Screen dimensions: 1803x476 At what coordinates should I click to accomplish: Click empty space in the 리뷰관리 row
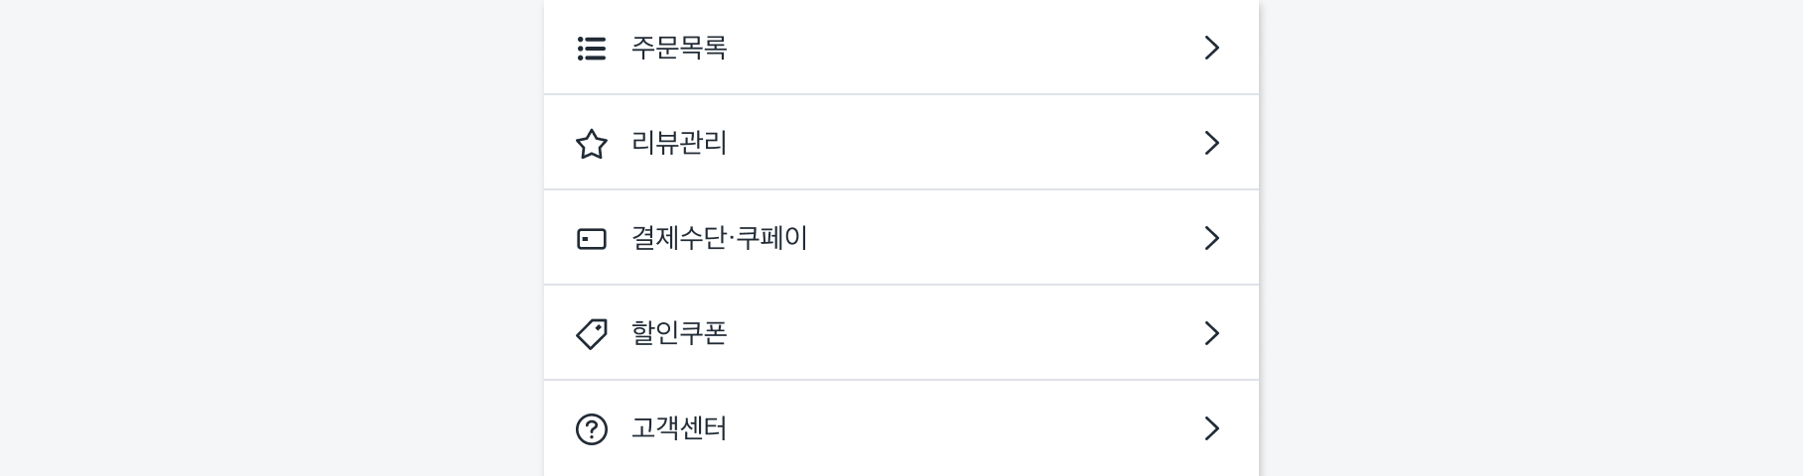point(953,143)
